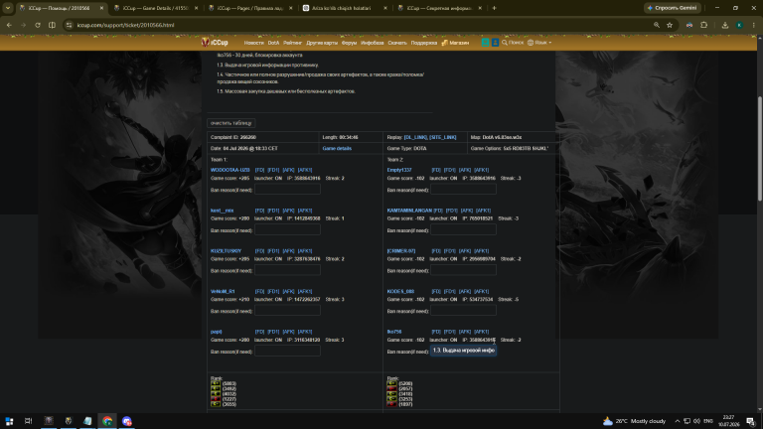Bookmark this page with the star icon
This screenshot has height=429, width=763.
(x=670, y=25)
